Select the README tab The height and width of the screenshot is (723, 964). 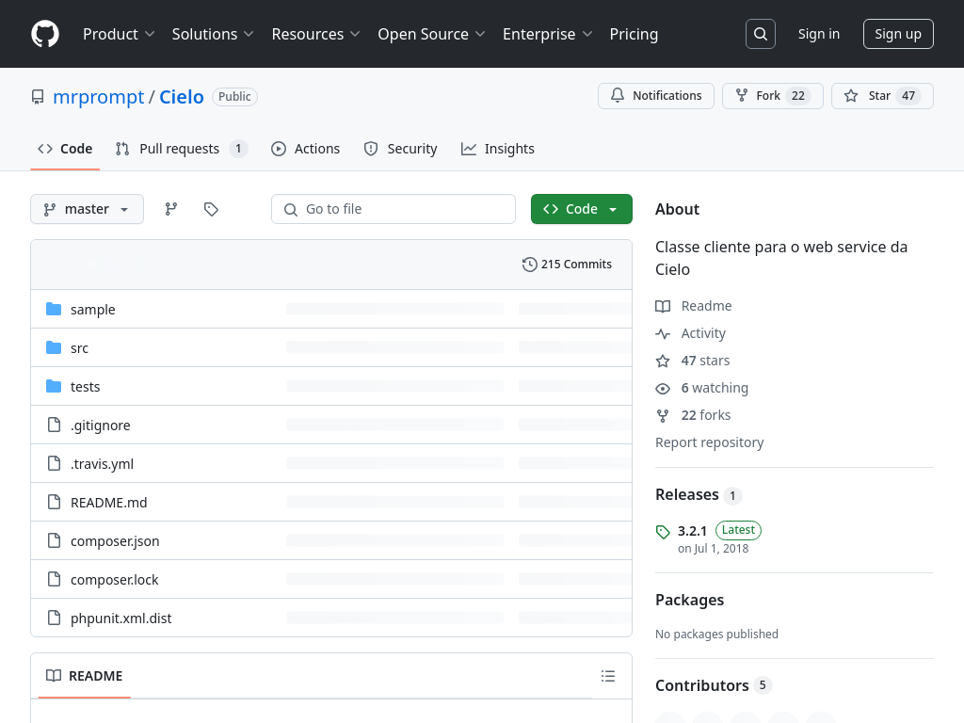pyautogui.click(x=84, y=676)
